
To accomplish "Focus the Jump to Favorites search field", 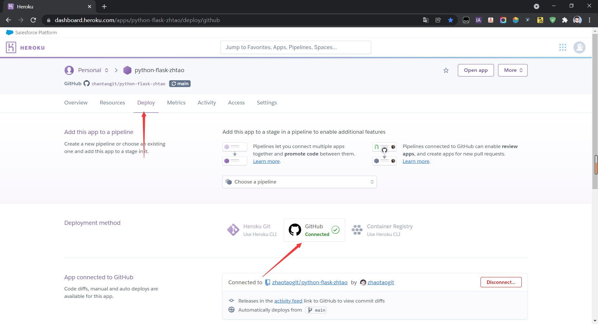I will [296, 47].
